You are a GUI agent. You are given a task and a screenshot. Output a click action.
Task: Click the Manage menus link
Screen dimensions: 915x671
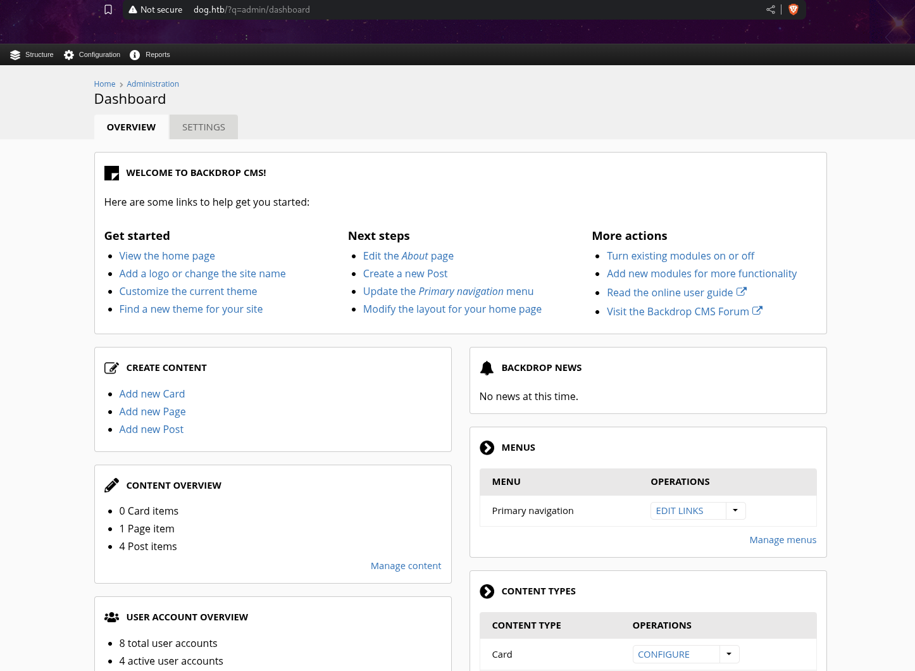(783, 540)
